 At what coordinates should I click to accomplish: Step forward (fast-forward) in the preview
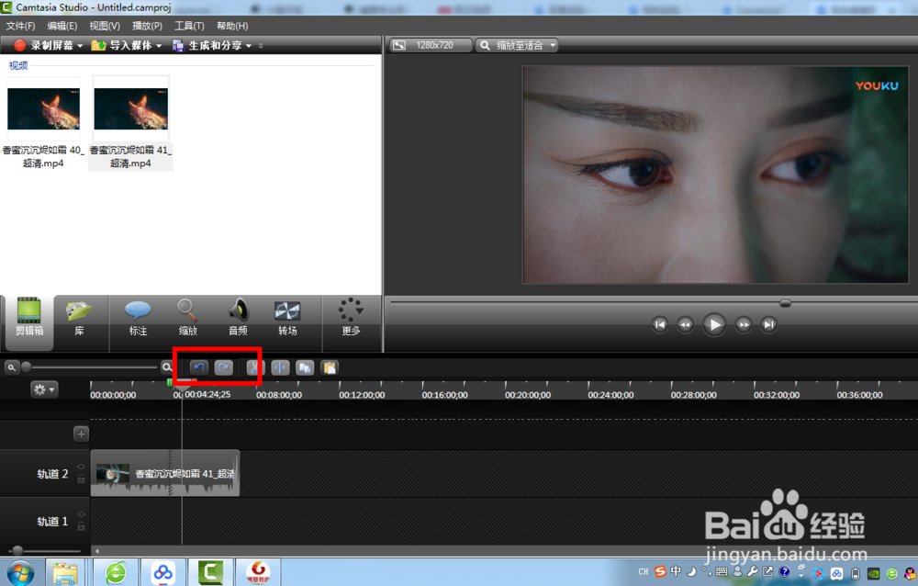[x=744, y=324]
